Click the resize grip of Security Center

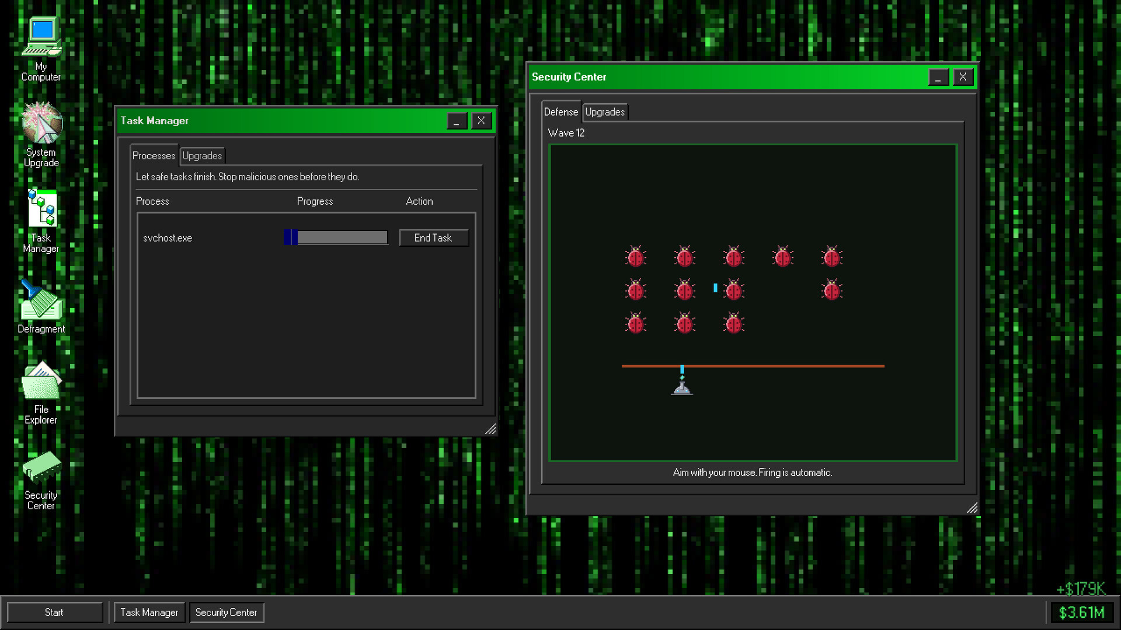point(972,508)
